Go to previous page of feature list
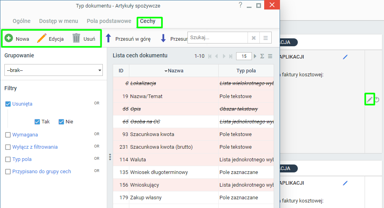 click(x=216, y=56)
